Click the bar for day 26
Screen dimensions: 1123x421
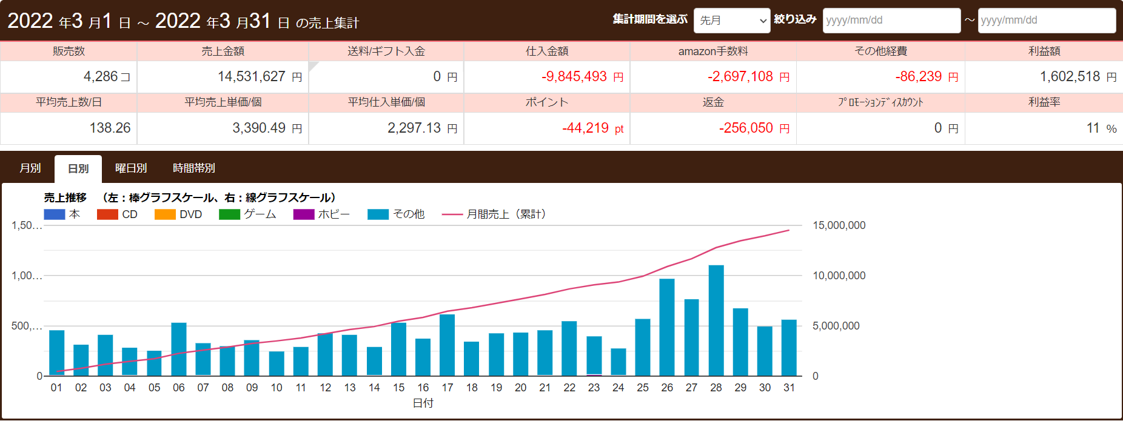(x=667, y=327)
